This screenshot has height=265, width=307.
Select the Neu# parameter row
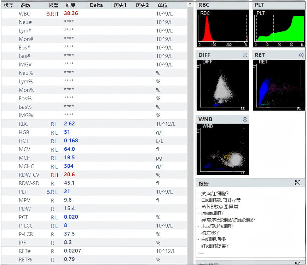pos(94,22)
